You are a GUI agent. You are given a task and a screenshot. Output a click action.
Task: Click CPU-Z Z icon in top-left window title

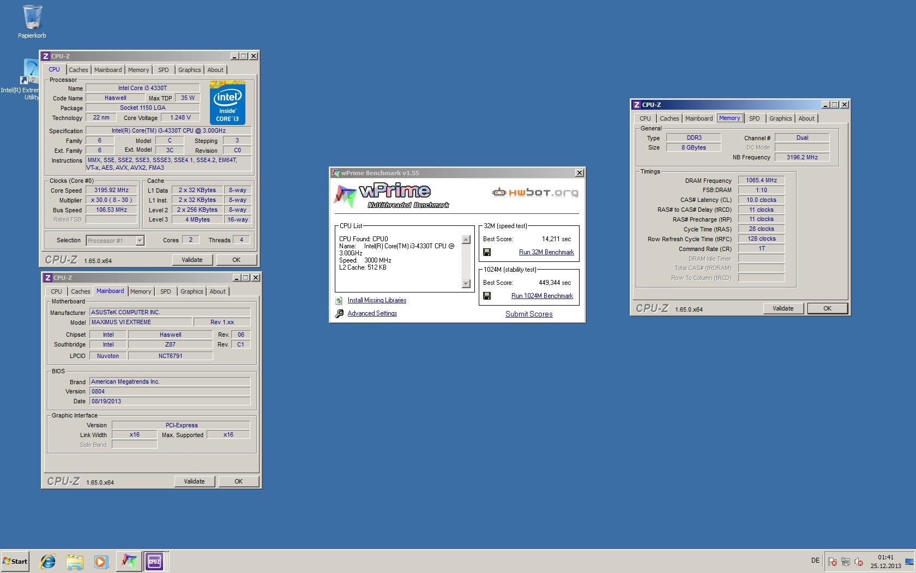[46, 56]
